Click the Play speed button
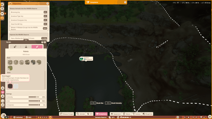Image resolution: width=212 pixels, height=119 pixels. tap(188, 117)
